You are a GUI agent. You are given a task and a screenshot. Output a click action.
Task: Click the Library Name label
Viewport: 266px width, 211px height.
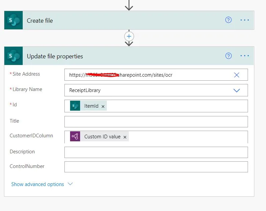[x=27, y=89]
